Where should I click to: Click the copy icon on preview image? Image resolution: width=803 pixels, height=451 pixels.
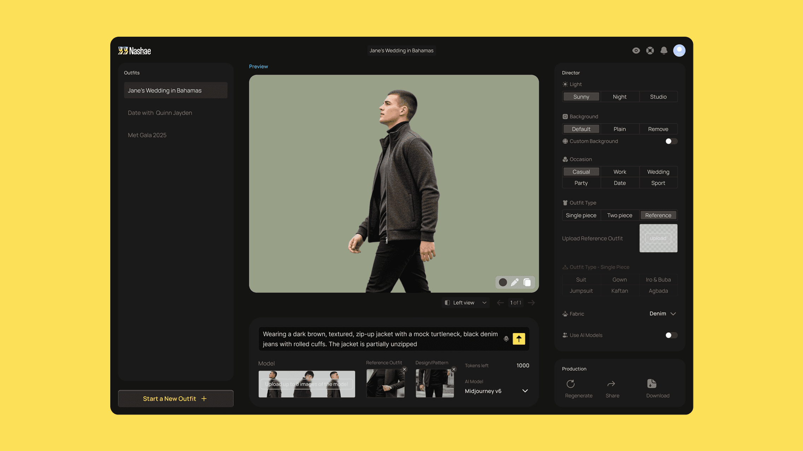tap(527, 282)
